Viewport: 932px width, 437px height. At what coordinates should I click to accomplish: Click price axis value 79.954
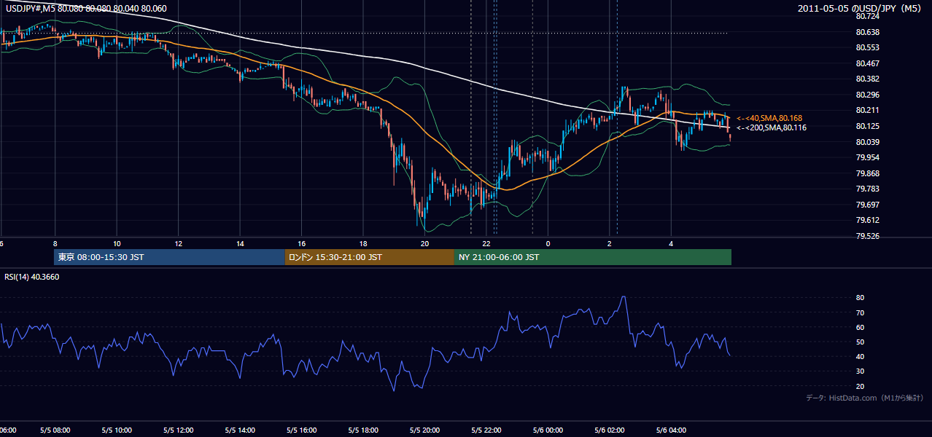tap(866, 157)
